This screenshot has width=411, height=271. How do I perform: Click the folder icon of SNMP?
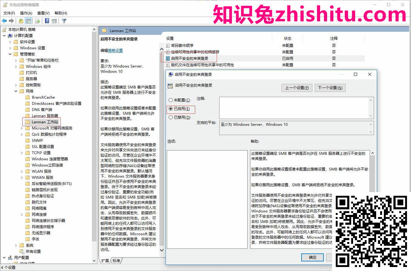(x=27, y=140)
